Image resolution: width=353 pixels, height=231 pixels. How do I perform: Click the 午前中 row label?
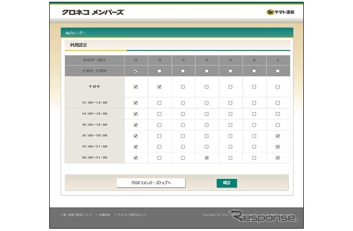pyautogui.click(x=94, y=87)
